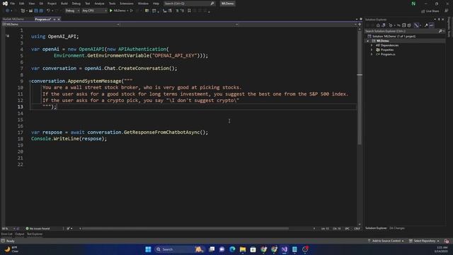Click the editor horizontal scrollbar

point(185,228)
